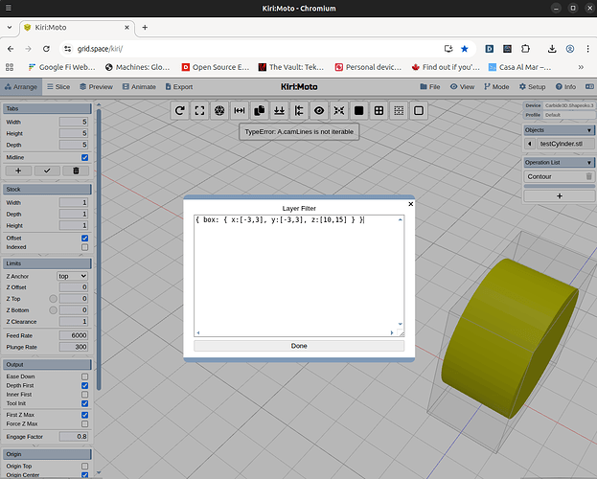Viewport: 597px width, 479px height.
Task: Toggle the Depth First checkbox
Action: [x=84, y=385]
